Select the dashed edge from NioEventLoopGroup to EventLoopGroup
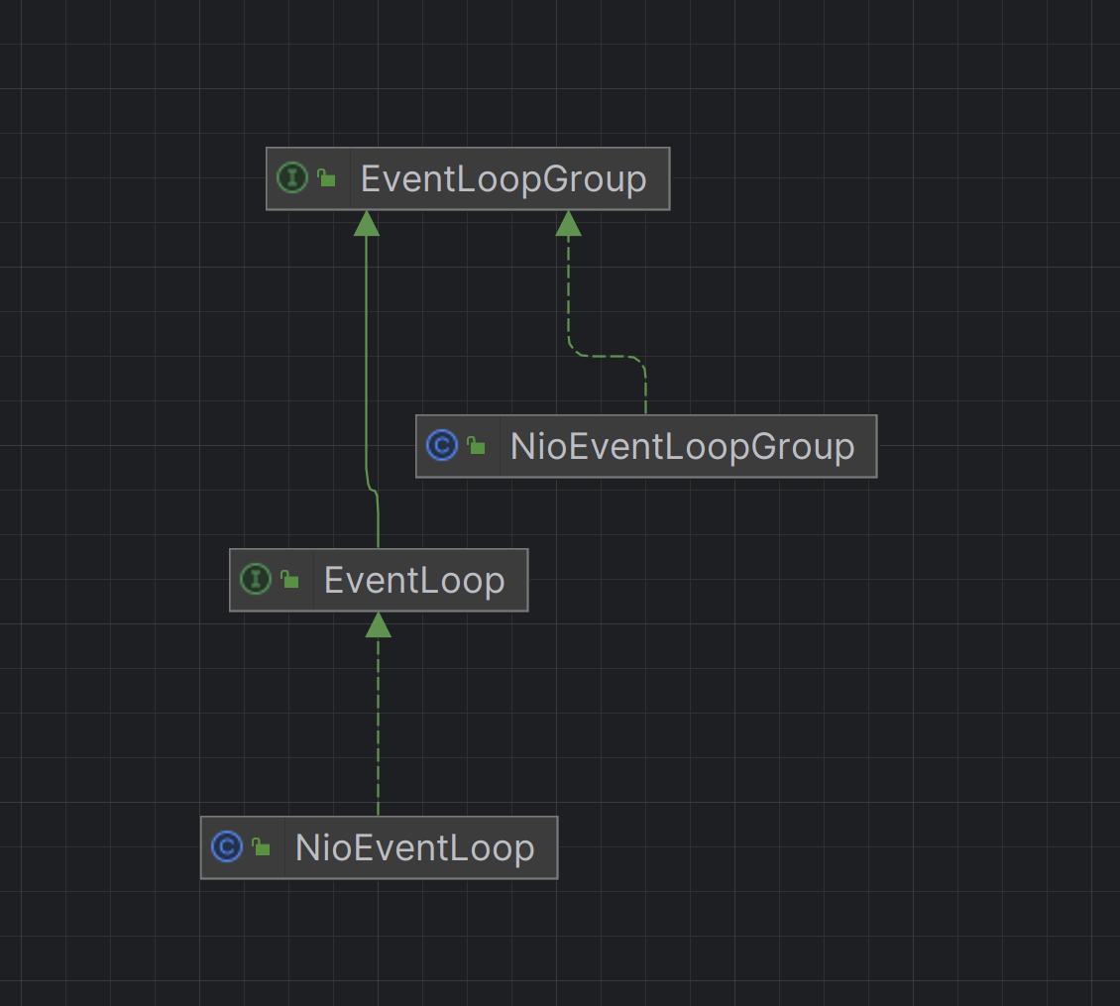Image resolution: width=1120 pixels, height=1006 pixels. click(x=608, y=356)
